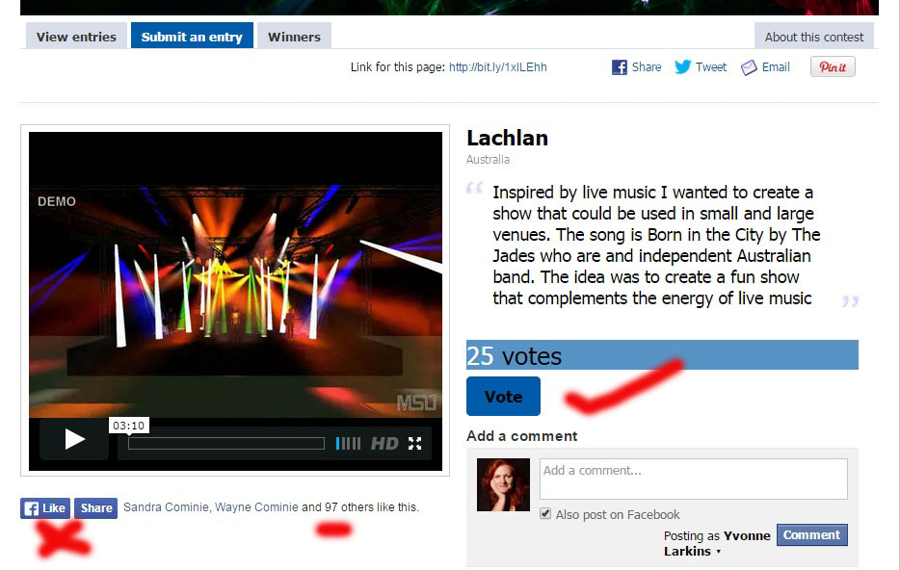900x570 pixels.
Task: Submit using the Comment button
Action: (811, 535)
